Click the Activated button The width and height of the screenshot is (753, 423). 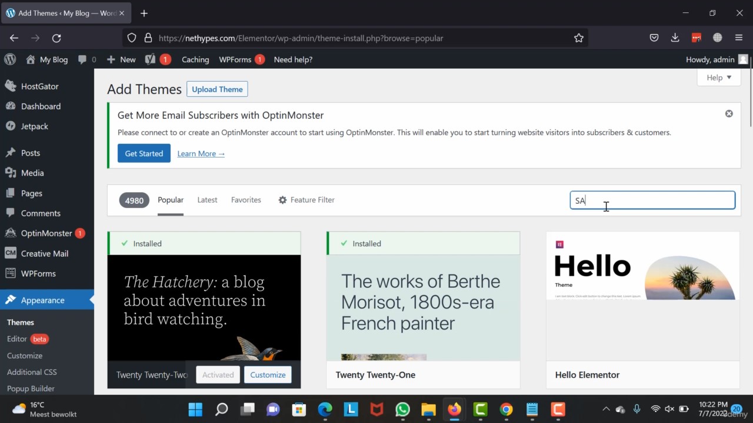click(x=218, y=375)
